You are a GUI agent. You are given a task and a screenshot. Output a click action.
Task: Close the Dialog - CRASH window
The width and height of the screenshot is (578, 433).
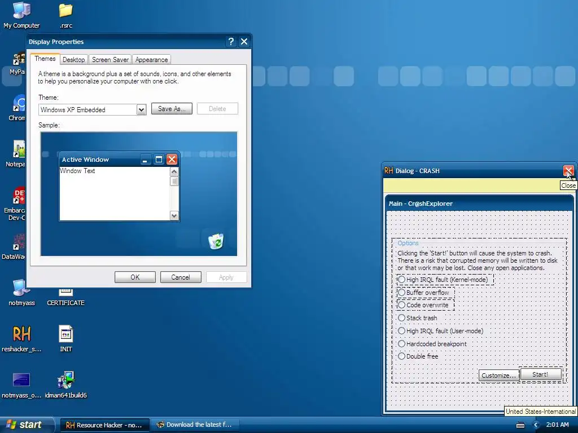(x=568, y=170)
